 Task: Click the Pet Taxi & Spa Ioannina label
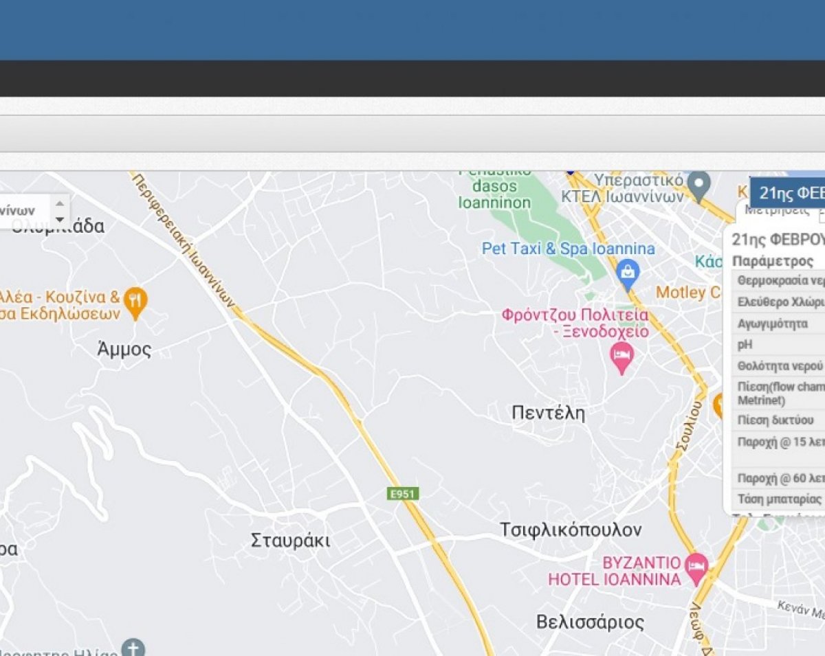568,249
